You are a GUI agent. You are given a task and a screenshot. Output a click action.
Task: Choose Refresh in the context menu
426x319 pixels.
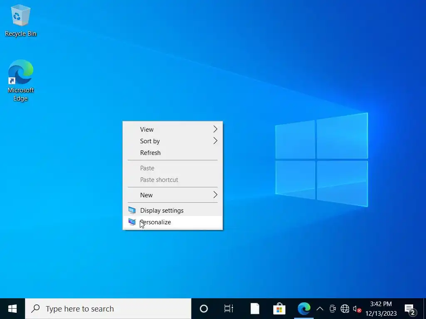173,153
